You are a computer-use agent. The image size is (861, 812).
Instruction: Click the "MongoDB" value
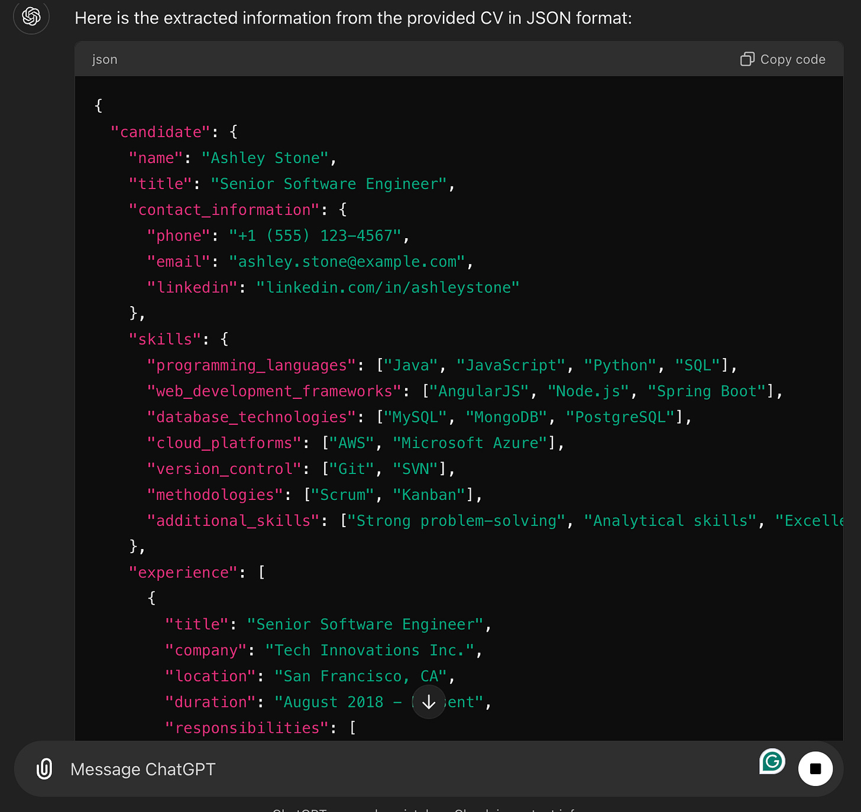(x=506, y=417)
